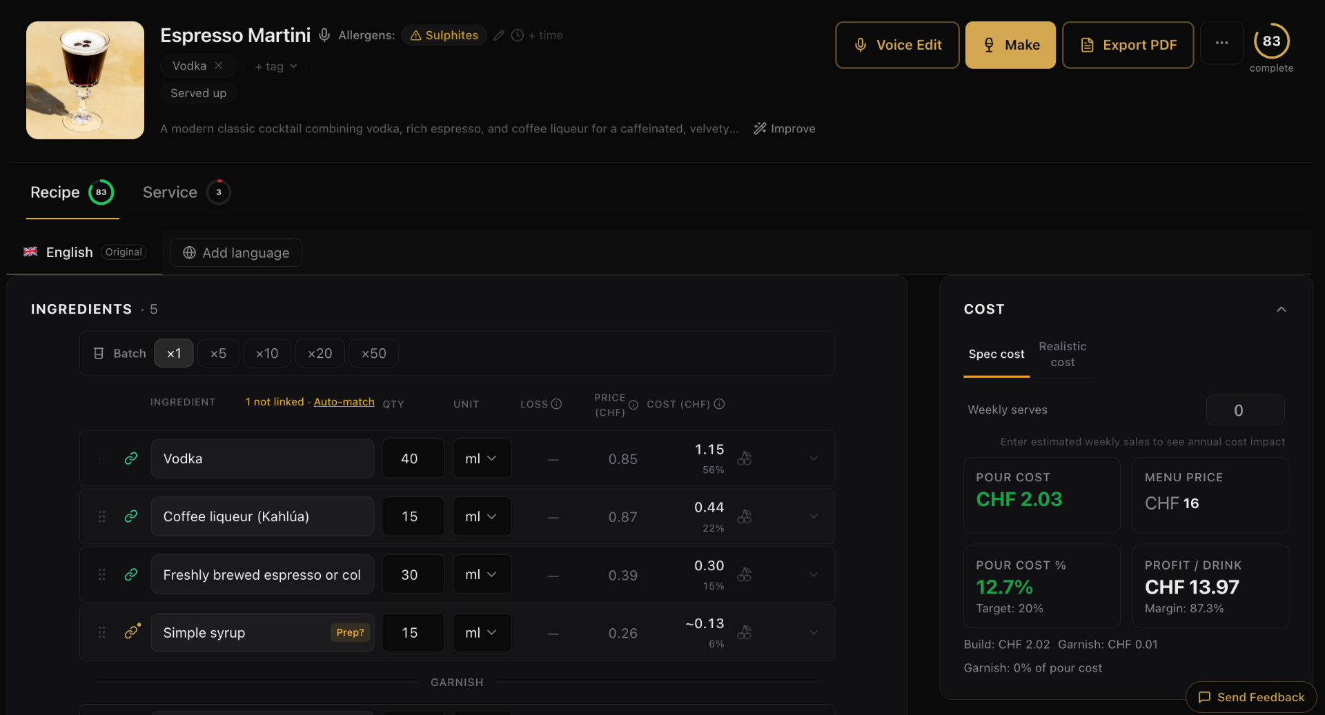
Task: Click the clock icon to add time
Action: [x=518, y=35]
